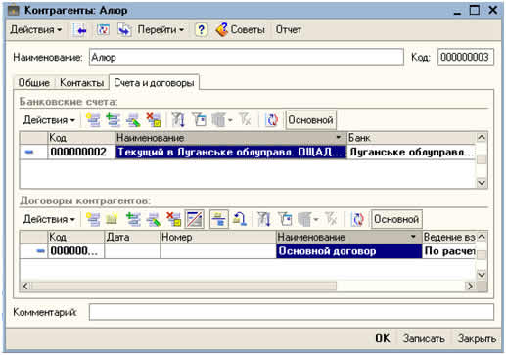506x355 pixels.
Task: Click the Записать button
Action: (424, 338)
